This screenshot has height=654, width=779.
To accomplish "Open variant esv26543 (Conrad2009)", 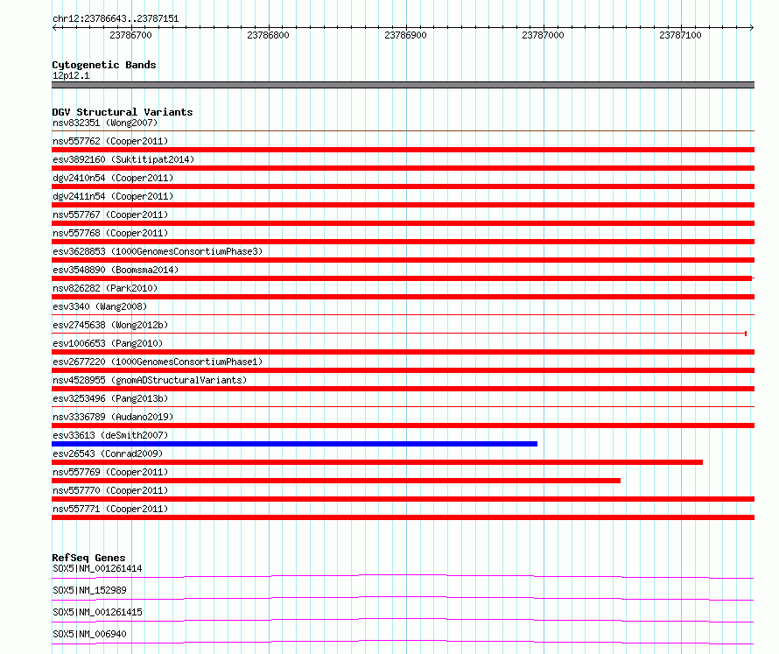I will tap(108, 454).
